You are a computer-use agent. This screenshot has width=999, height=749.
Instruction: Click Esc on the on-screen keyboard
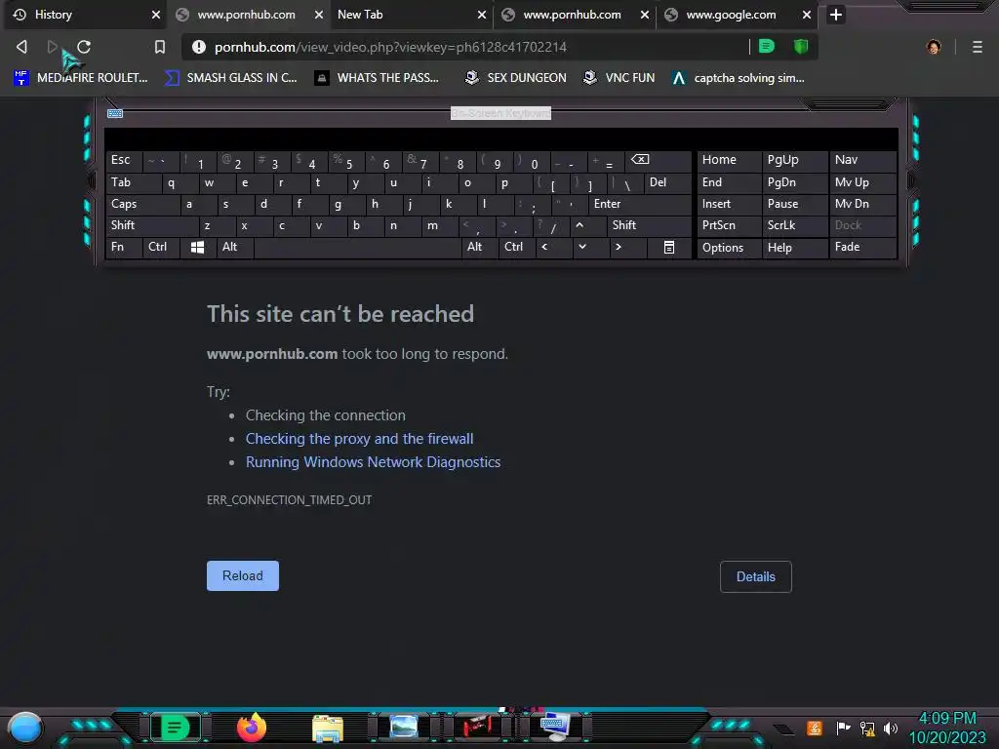(x=124, y=160)
